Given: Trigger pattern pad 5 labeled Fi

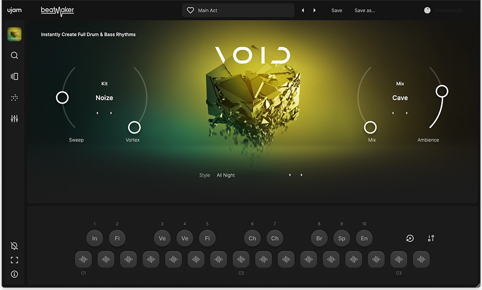Looking at the screenshot, I should click(x=207, y=238).
